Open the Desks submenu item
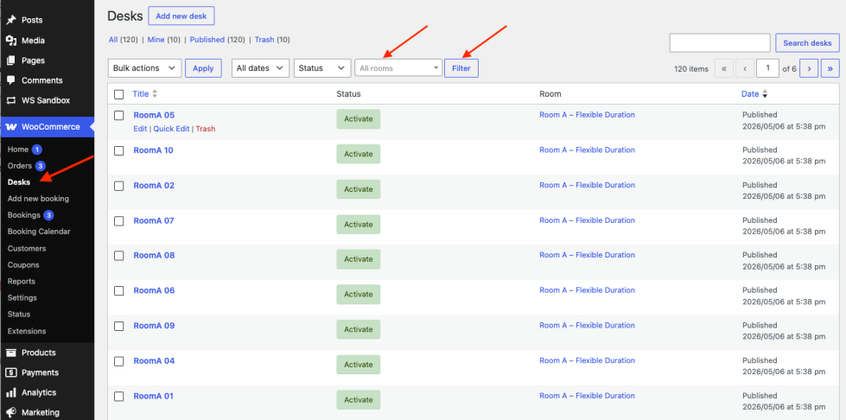The height and width of the screenshot is (420, 846). click(x=19, y=182)
